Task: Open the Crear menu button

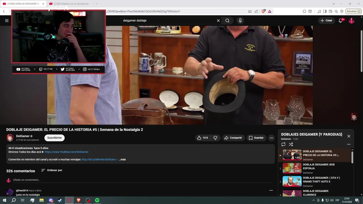Action: click(x=326, y=20)
